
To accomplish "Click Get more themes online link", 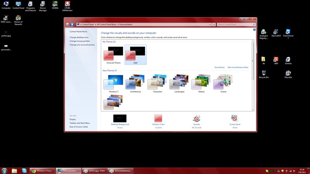I will point(238,67).
